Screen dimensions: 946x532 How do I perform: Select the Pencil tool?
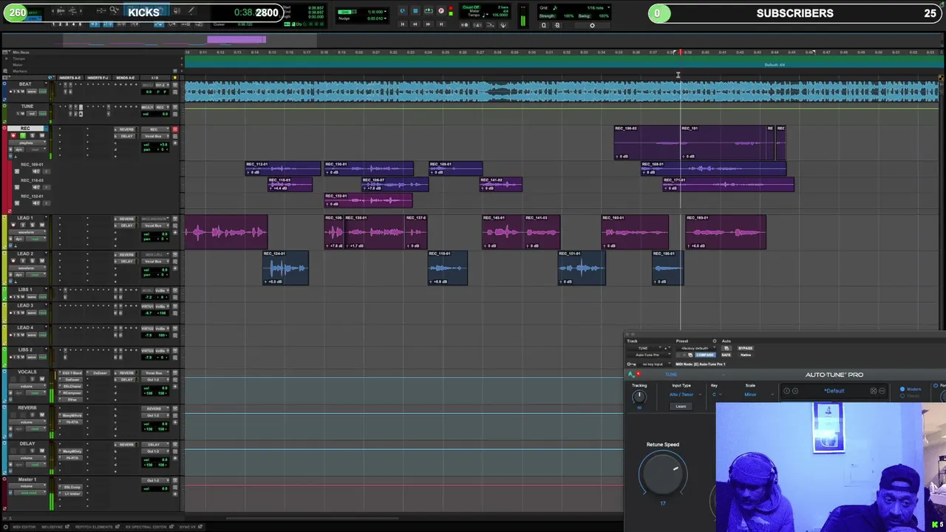pos(191,10)
